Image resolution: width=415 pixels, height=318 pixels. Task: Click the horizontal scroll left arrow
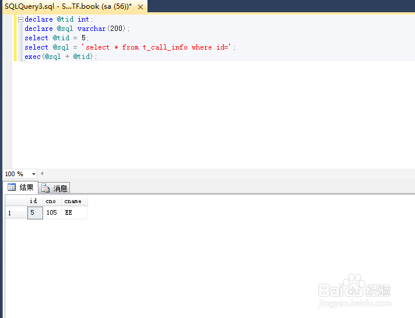42,174
